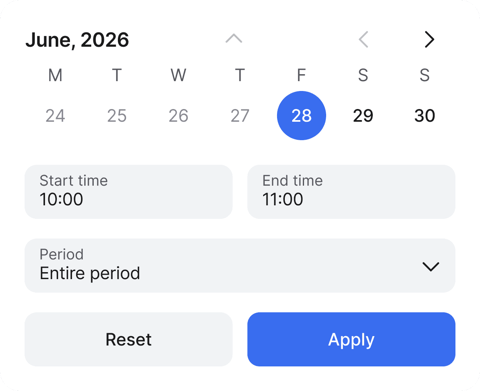This screenshot has height=391, width=480.
Task: Click the Monday column header
Action: (x=55, y=75)
